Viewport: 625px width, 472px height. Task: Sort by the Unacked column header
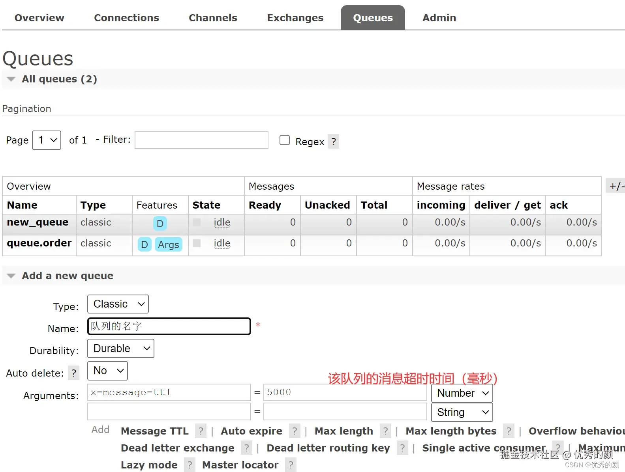[327, 205]
